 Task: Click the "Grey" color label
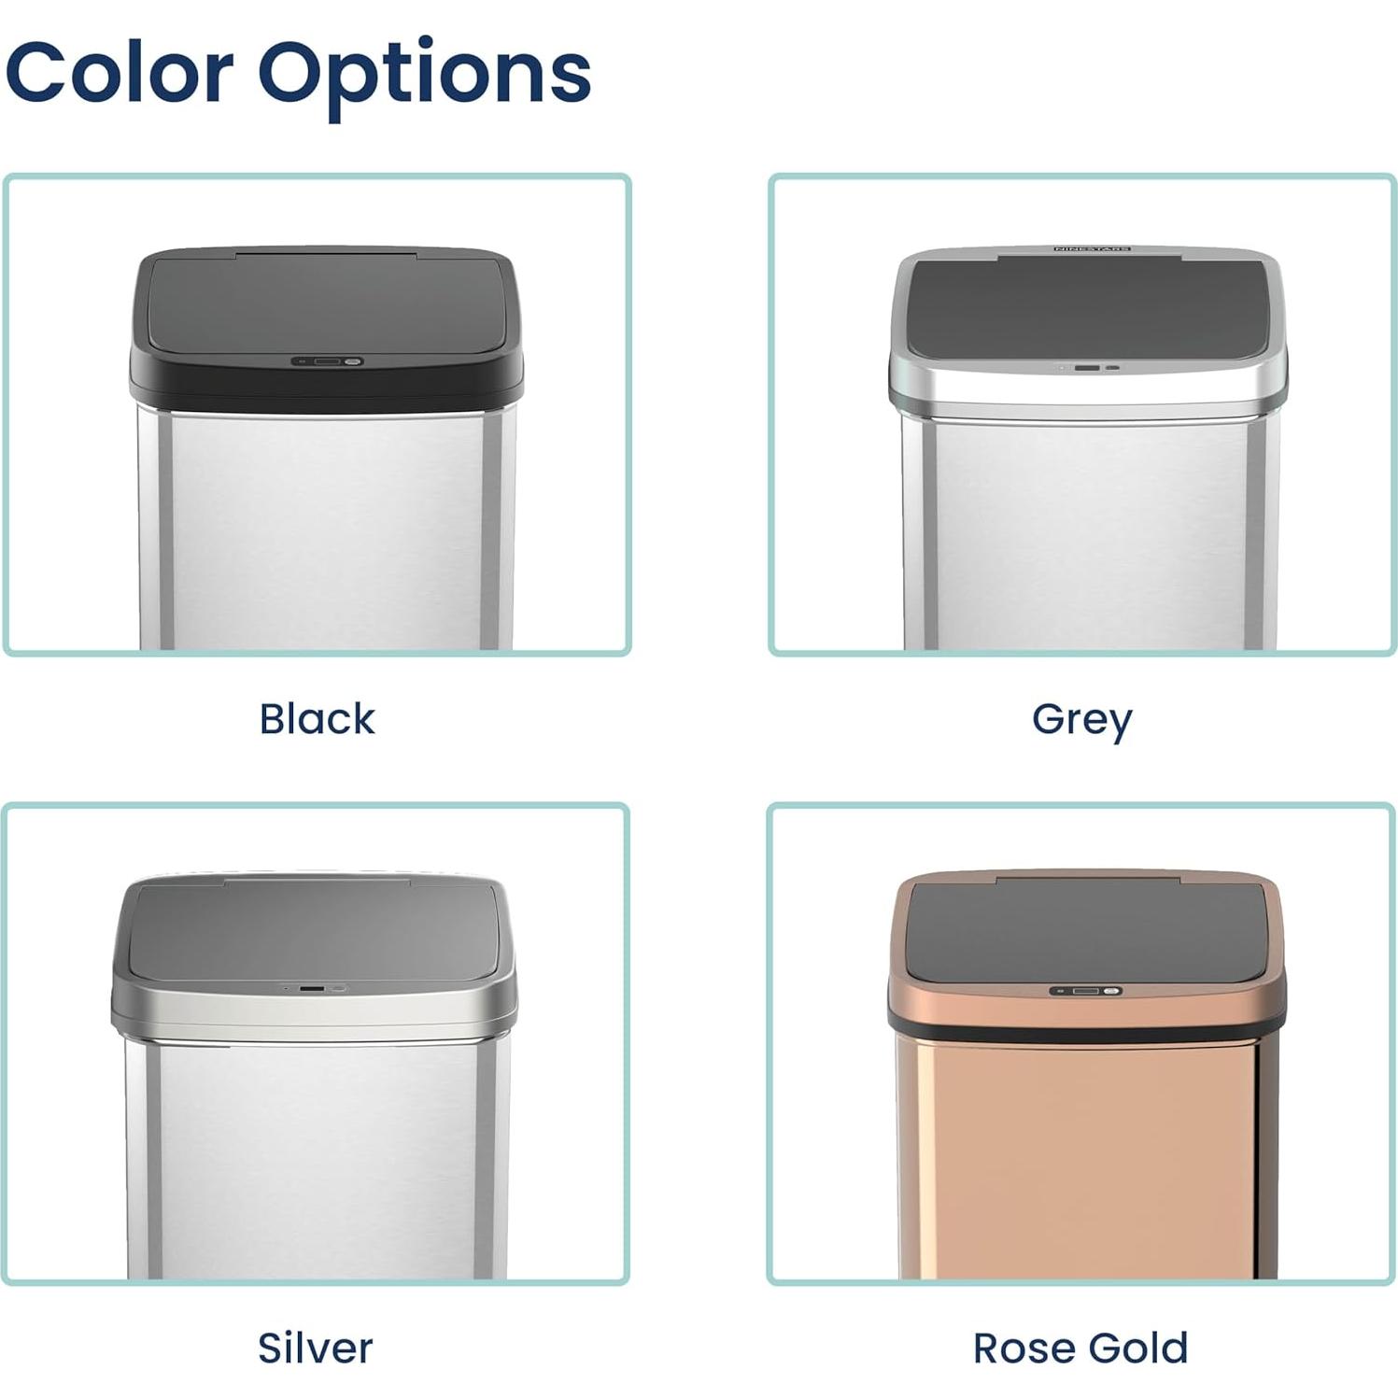coord(1081,720)
